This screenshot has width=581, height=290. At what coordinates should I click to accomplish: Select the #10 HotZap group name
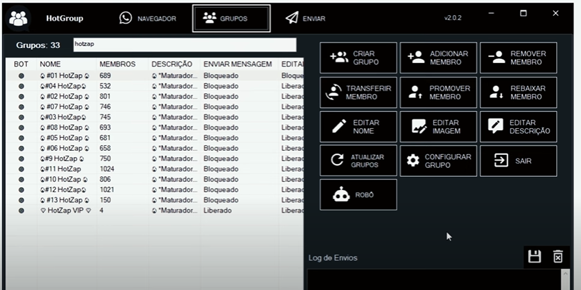click(64, 179)
